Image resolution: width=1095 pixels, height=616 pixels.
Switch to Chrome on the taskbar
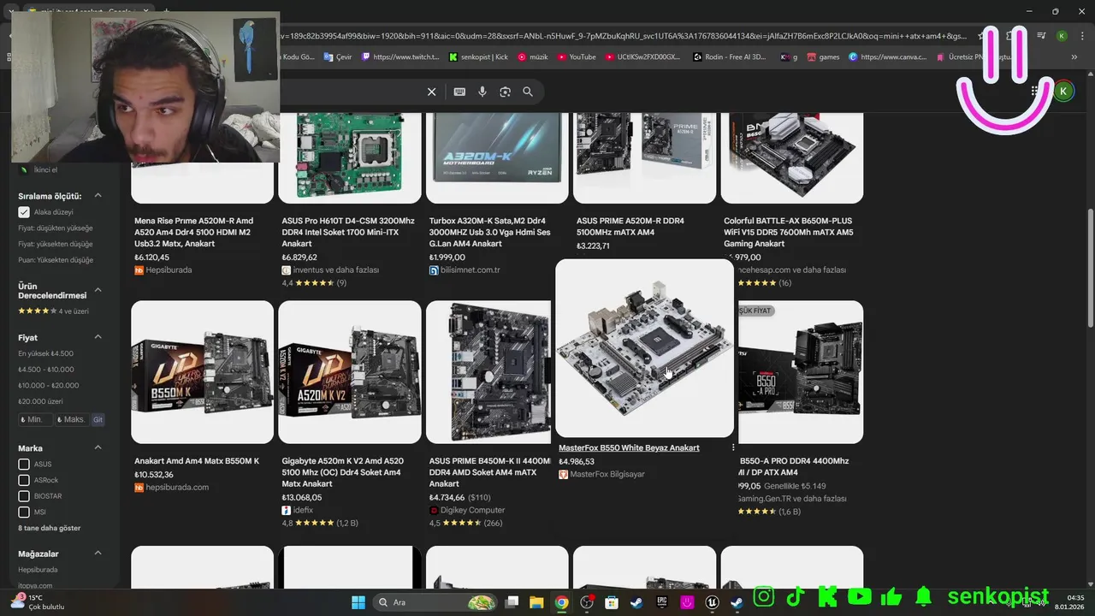click(x=561, y=602)
